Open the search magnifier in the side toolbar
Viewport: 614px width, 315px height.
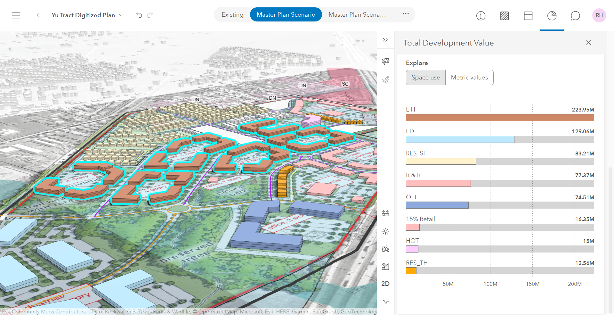click(385, 249)
